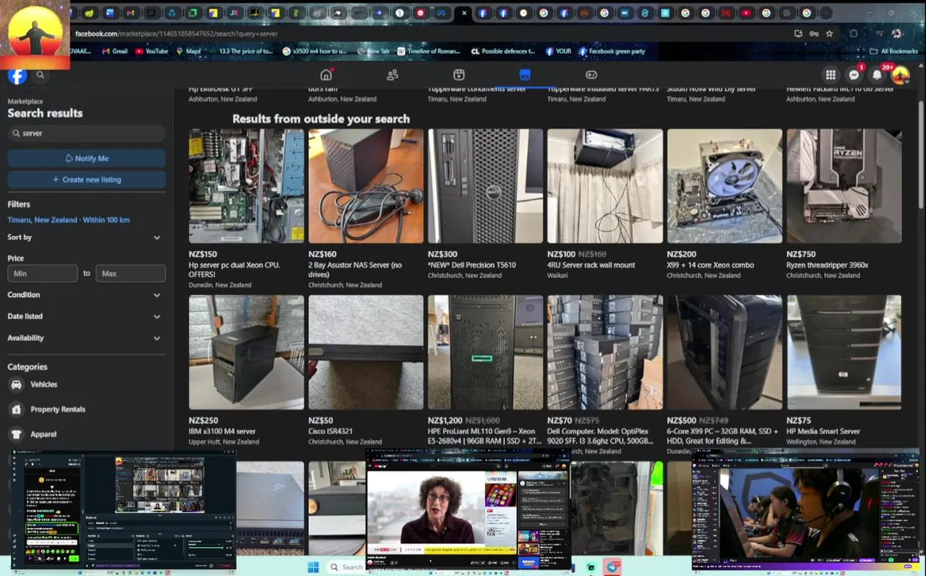The image size is (926, 576).
Task: Bookmark this page with the star icon
Action: pyautogui.click(x=829, y=34)
